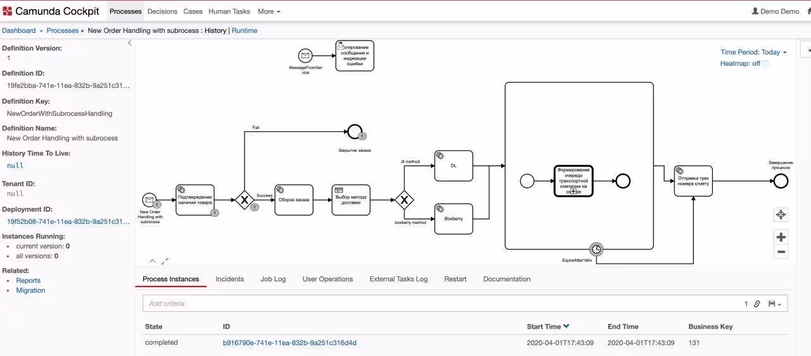Open process instance b916790e link
Image resolution: width=811 pixels, height=356 pixels.
click(x=290, y=343)
